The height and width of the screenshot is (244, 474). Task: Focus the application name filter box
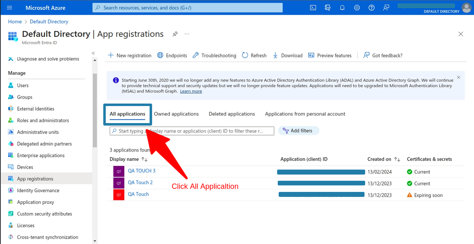192,131
